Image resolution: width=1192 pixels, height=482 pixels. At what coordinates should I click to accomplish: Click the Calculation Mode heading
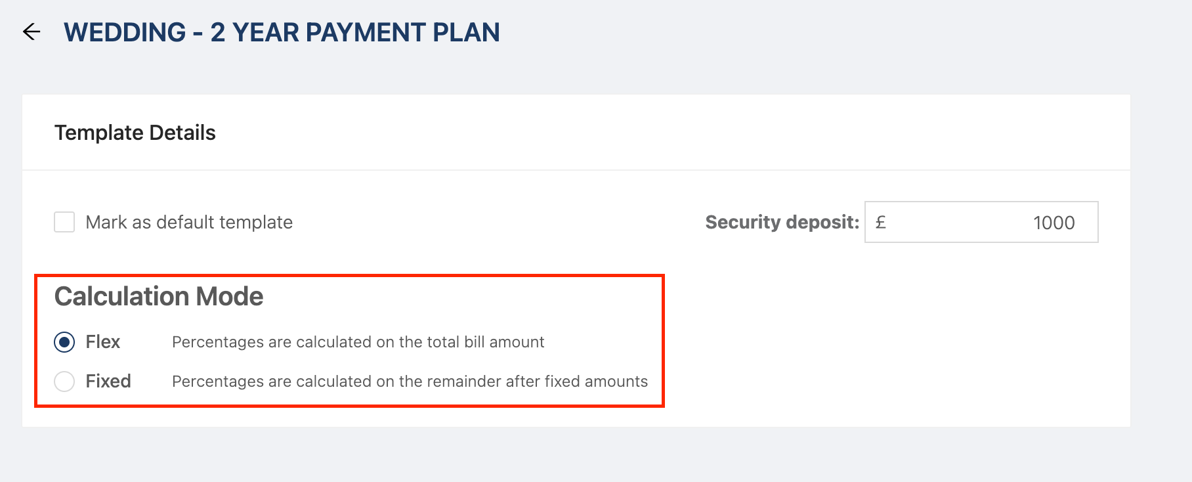(x=159, y=296)
